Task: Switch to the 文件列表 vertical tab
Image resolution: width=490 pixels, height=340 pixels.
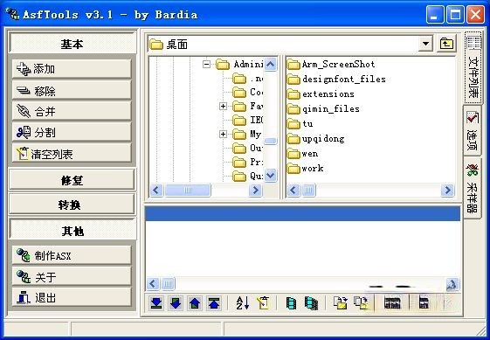Action: [473, 67]
